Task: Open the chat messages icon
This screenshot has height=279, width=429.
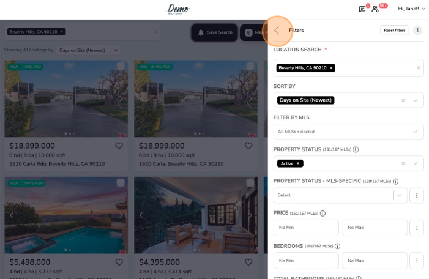Action: click(x=362, y=9)
